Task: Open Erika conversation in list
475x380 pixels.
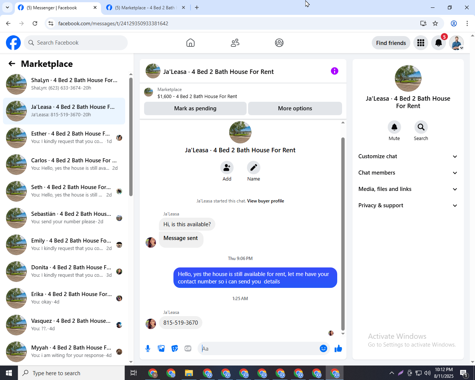Action: tap(64, 298)
